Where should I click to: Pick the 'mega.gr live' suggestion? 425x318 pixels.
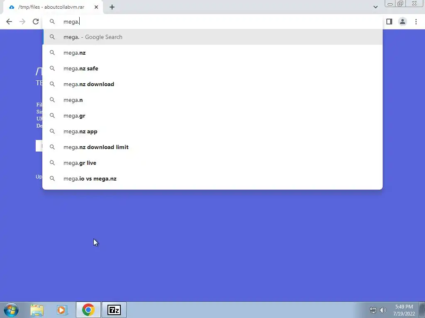point(212,163)
